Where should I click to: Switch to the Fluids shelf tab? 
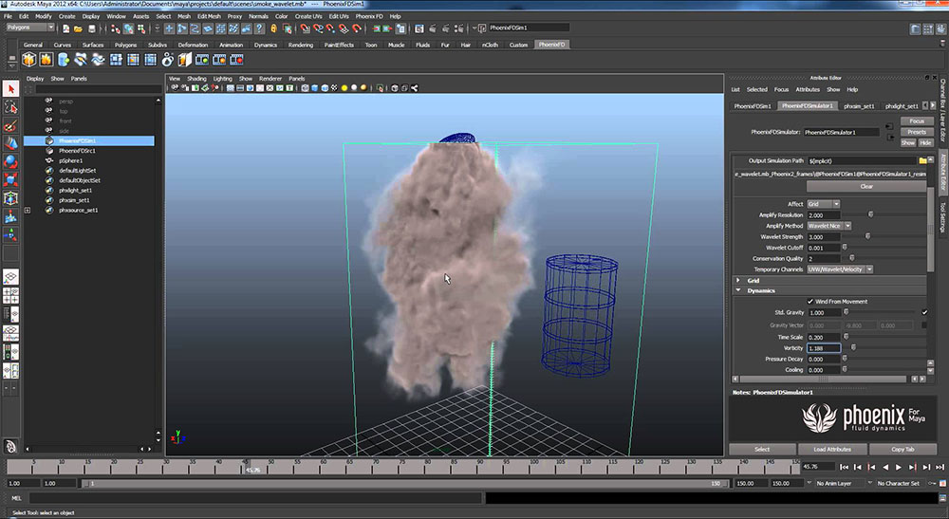click(x=422, y=45)
